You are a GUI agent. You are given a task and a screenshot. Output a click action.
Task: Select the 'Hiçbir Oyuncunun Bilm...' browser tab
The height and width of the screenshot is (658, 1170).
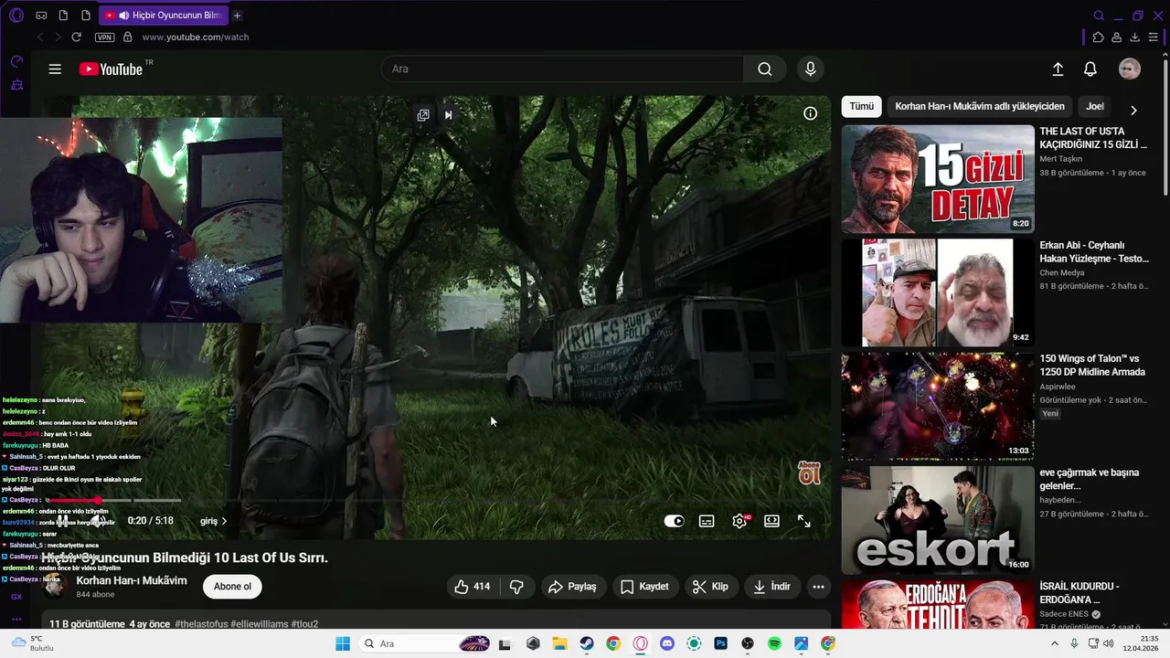coord(163,16)
